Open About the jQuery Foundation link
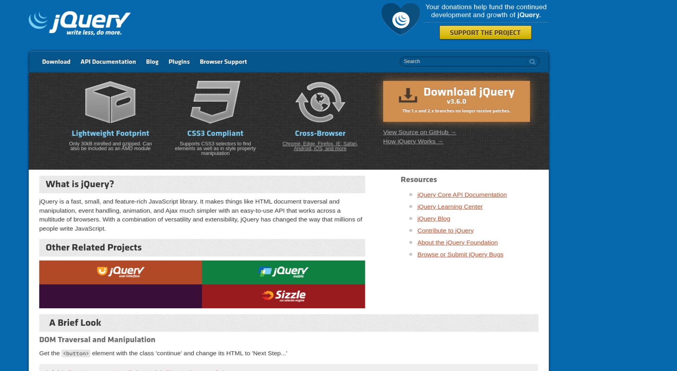The width and height of the screenshot is (677, 371). point(457,243)
